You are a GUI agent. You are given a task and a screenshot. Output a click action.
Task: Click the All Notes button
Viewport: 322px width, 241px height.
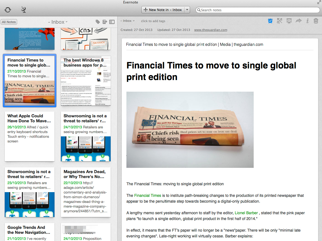[9, 22]
